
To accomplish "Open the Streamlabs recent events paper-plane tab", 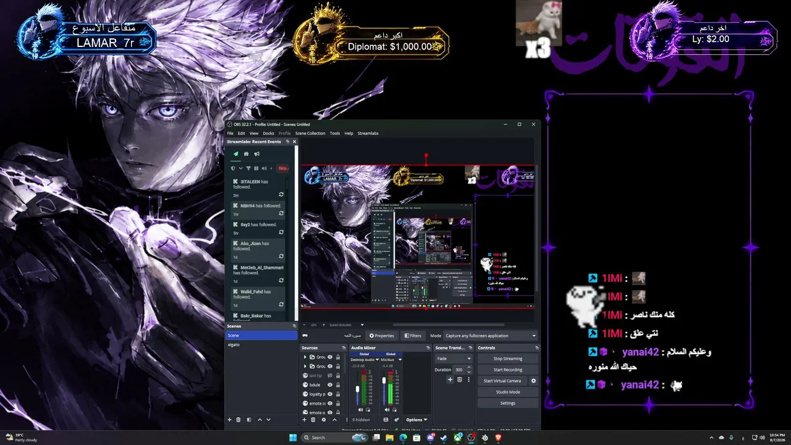I will click(235, 154).
